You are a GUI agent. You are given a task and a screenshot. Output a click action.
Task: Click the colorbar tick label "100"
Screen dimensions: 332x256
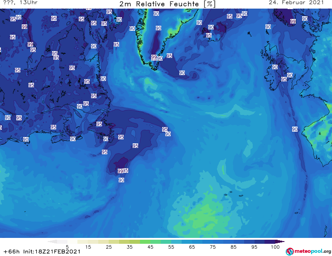click(x=275, y=247)
